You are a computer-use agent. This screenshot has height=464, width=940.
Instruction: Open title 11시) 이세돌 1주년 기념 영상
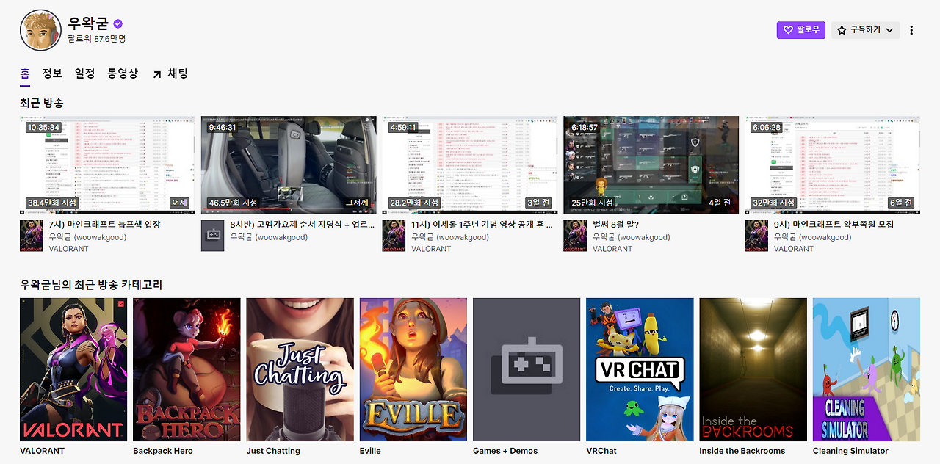click(x=482, y=225)
